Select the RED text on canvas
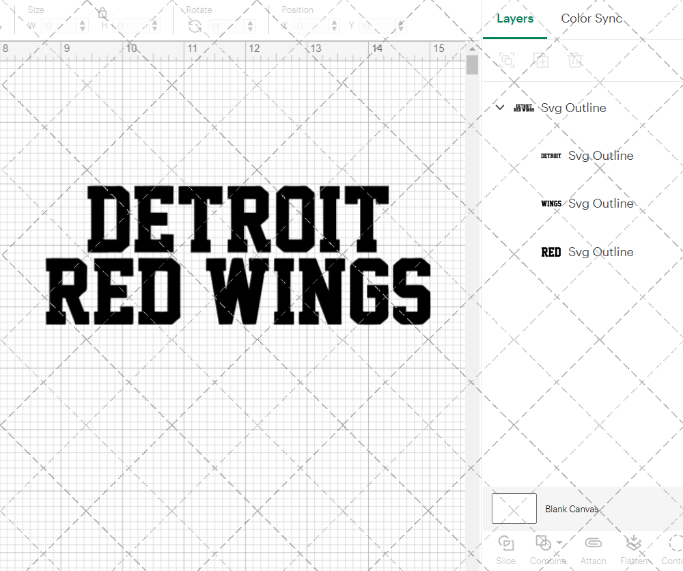This screenshot has height=571, width=683. pos(113,291)
